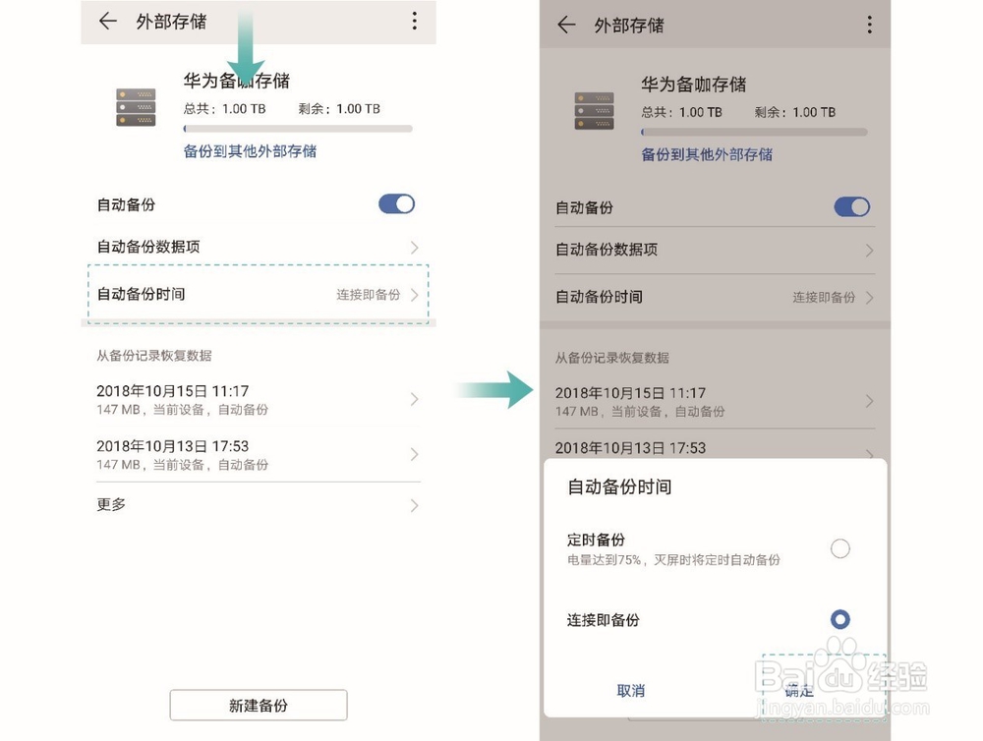Select the 连接即备份 radio option

click(840, 619)
